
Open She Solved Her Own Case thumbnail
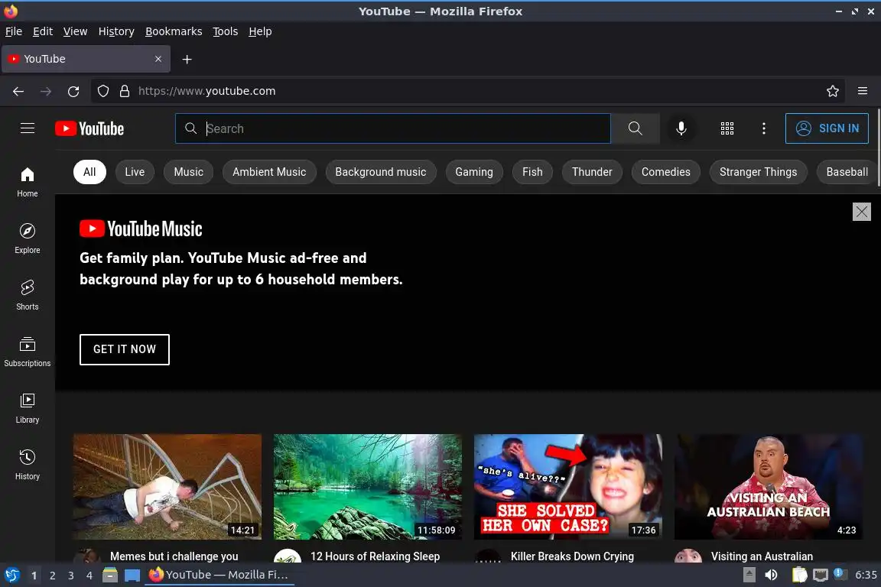568,486
